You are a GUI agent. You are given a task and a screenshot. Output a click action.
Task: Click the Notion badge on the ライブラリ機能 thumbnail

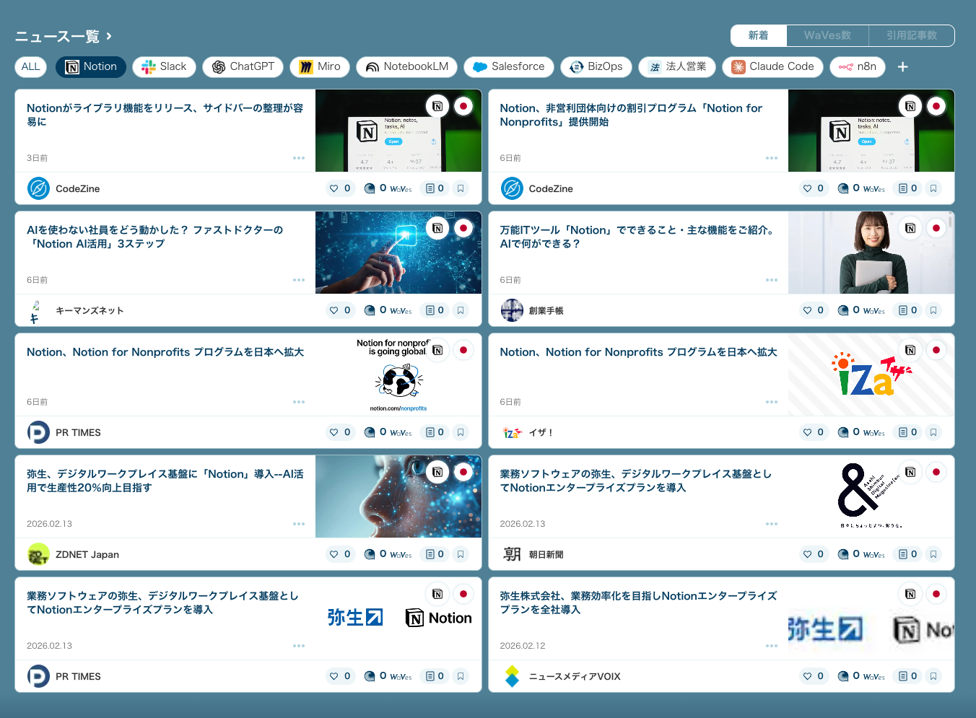click(x=437, y=106)
